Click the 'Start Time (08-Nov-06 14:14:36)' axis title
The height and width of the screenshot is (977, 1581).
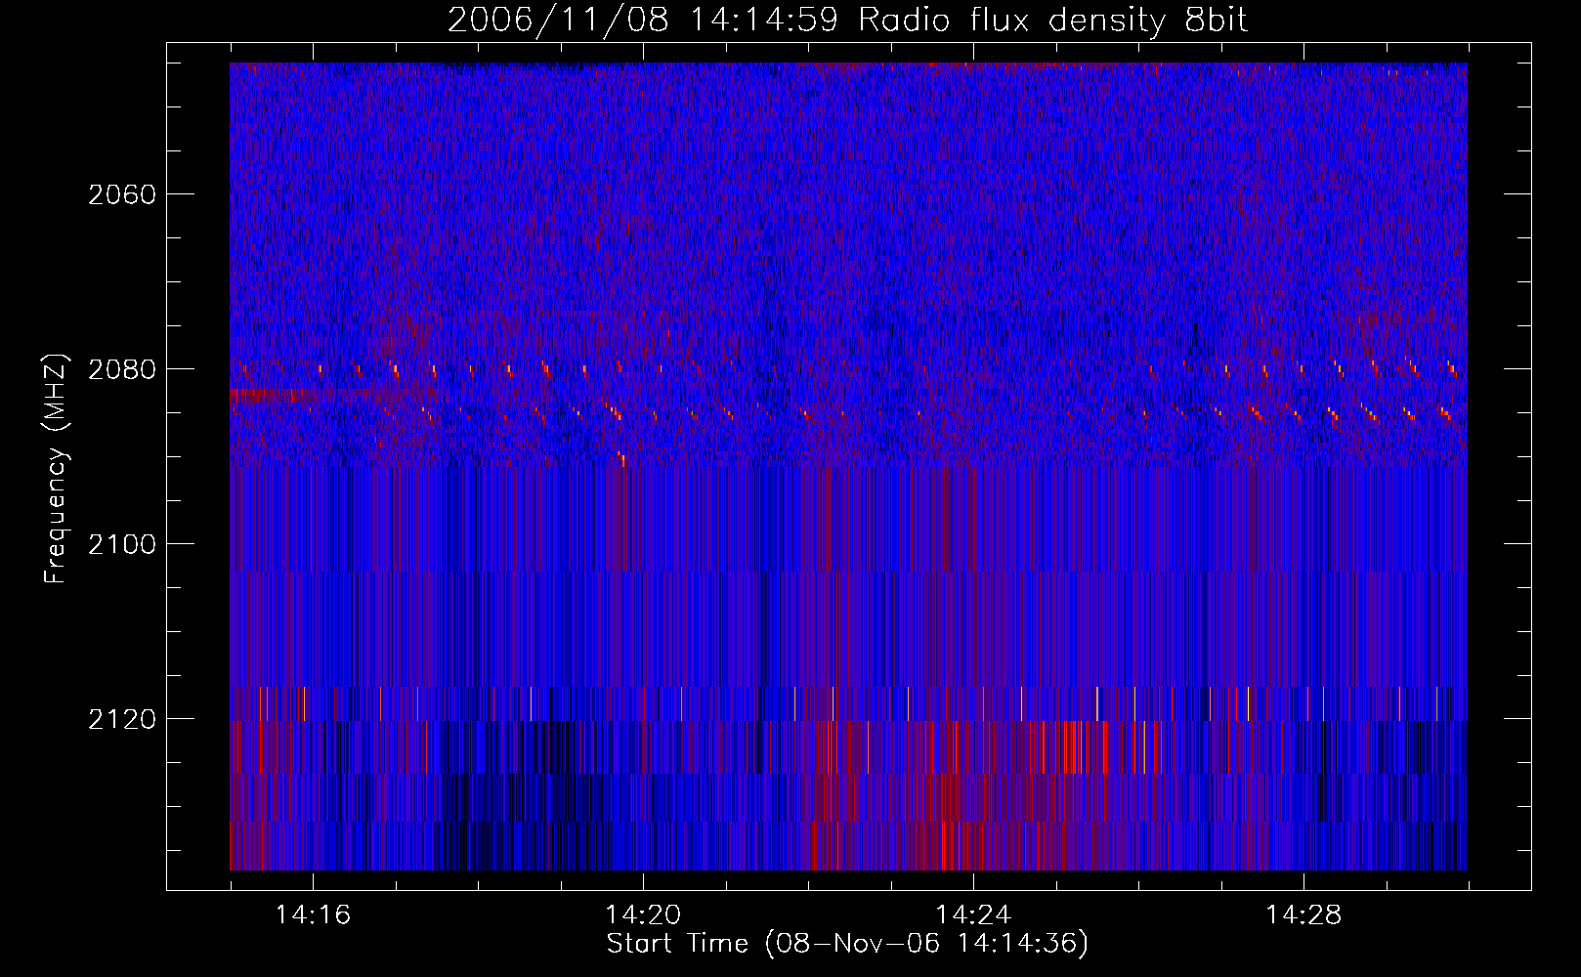click(x=847, y=944)
